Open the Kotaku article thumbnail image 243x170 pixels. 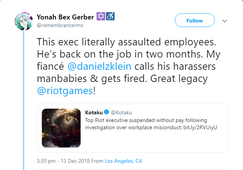[61, 128]
